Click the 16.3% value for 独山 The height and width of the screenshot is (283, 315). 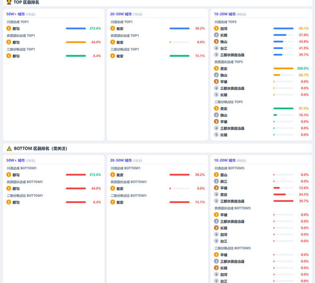click(304, 115)
